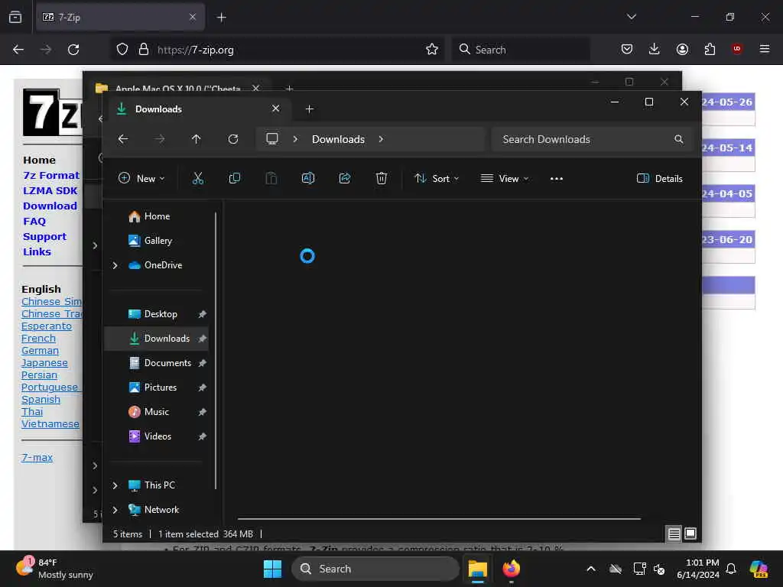783x587 pixels.
Task: Go back in File Explorer navigation
Action: coord(123,139)
